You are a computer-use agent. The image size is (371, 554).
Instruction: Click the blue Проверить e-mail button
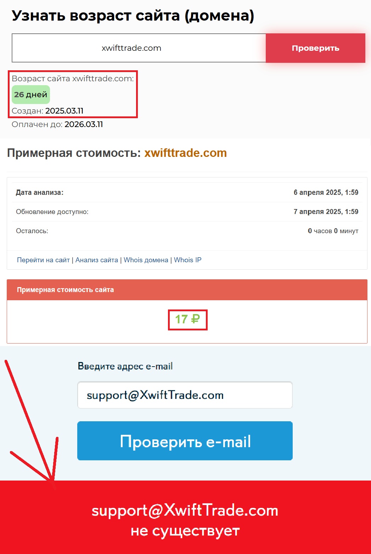pos(185,441)
